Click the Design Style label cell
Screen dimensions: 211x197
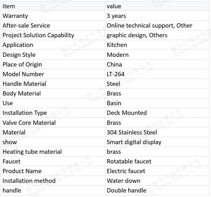(x=53, y=55)
